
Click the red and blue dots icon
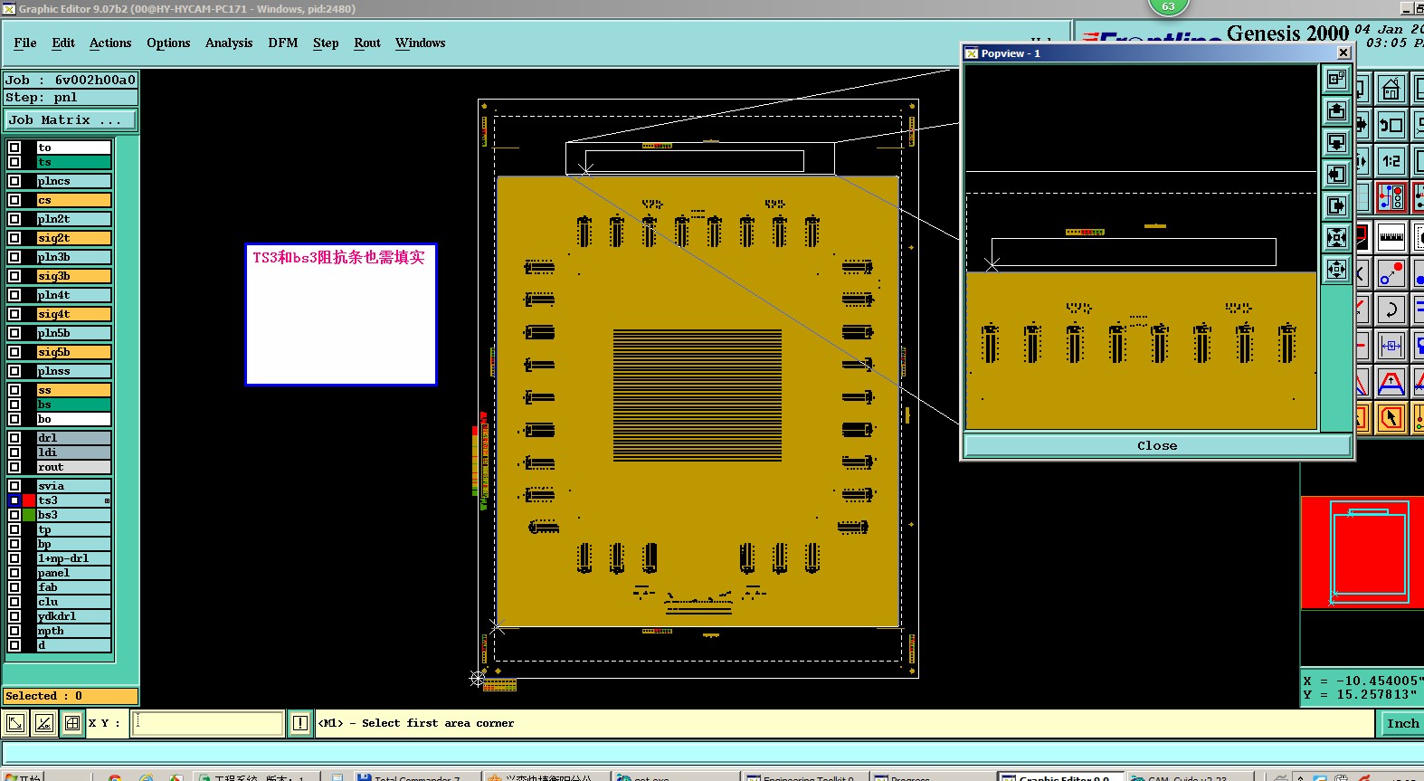point(1391,272)
